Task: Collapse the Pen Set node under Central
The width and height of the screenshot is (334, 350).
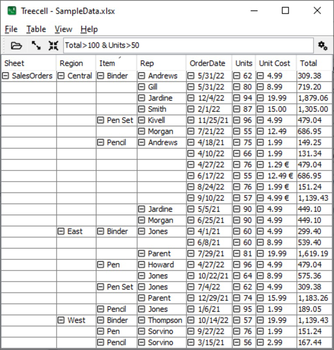Action: tap(101, 120)
